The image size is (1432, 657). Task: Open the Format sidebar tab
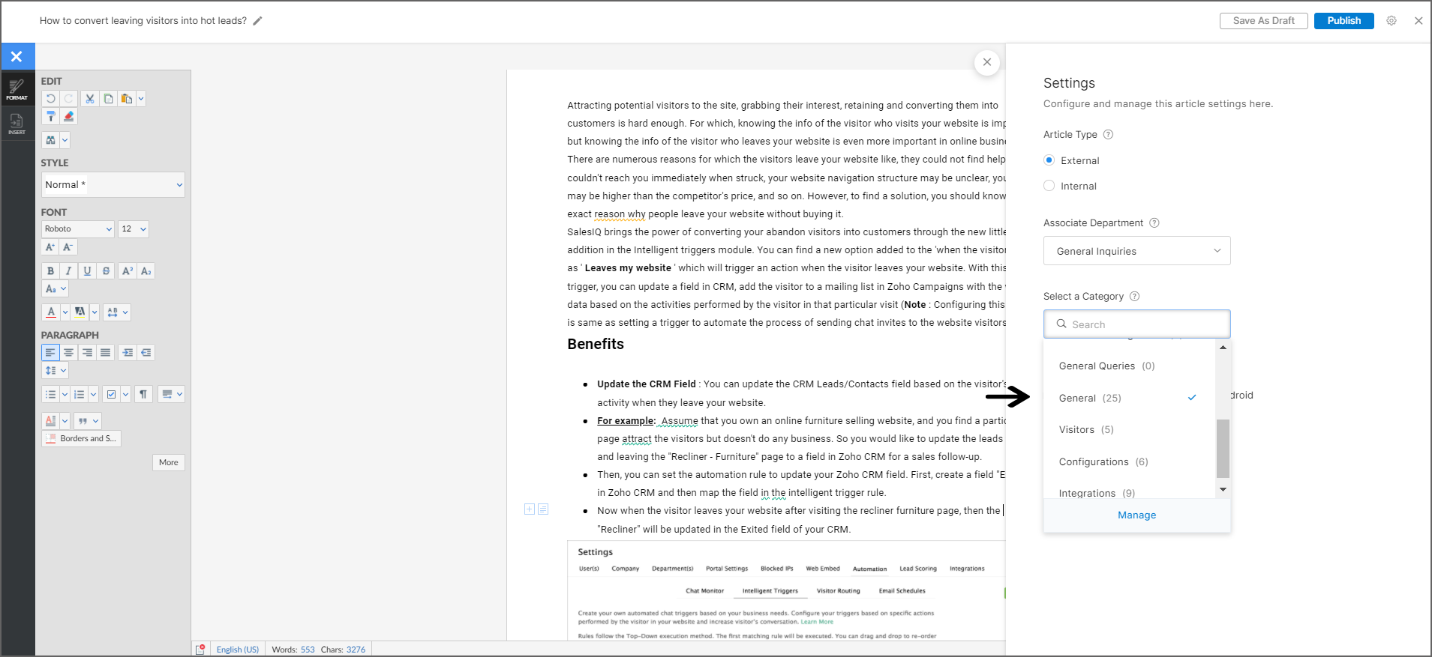[17, 89]
